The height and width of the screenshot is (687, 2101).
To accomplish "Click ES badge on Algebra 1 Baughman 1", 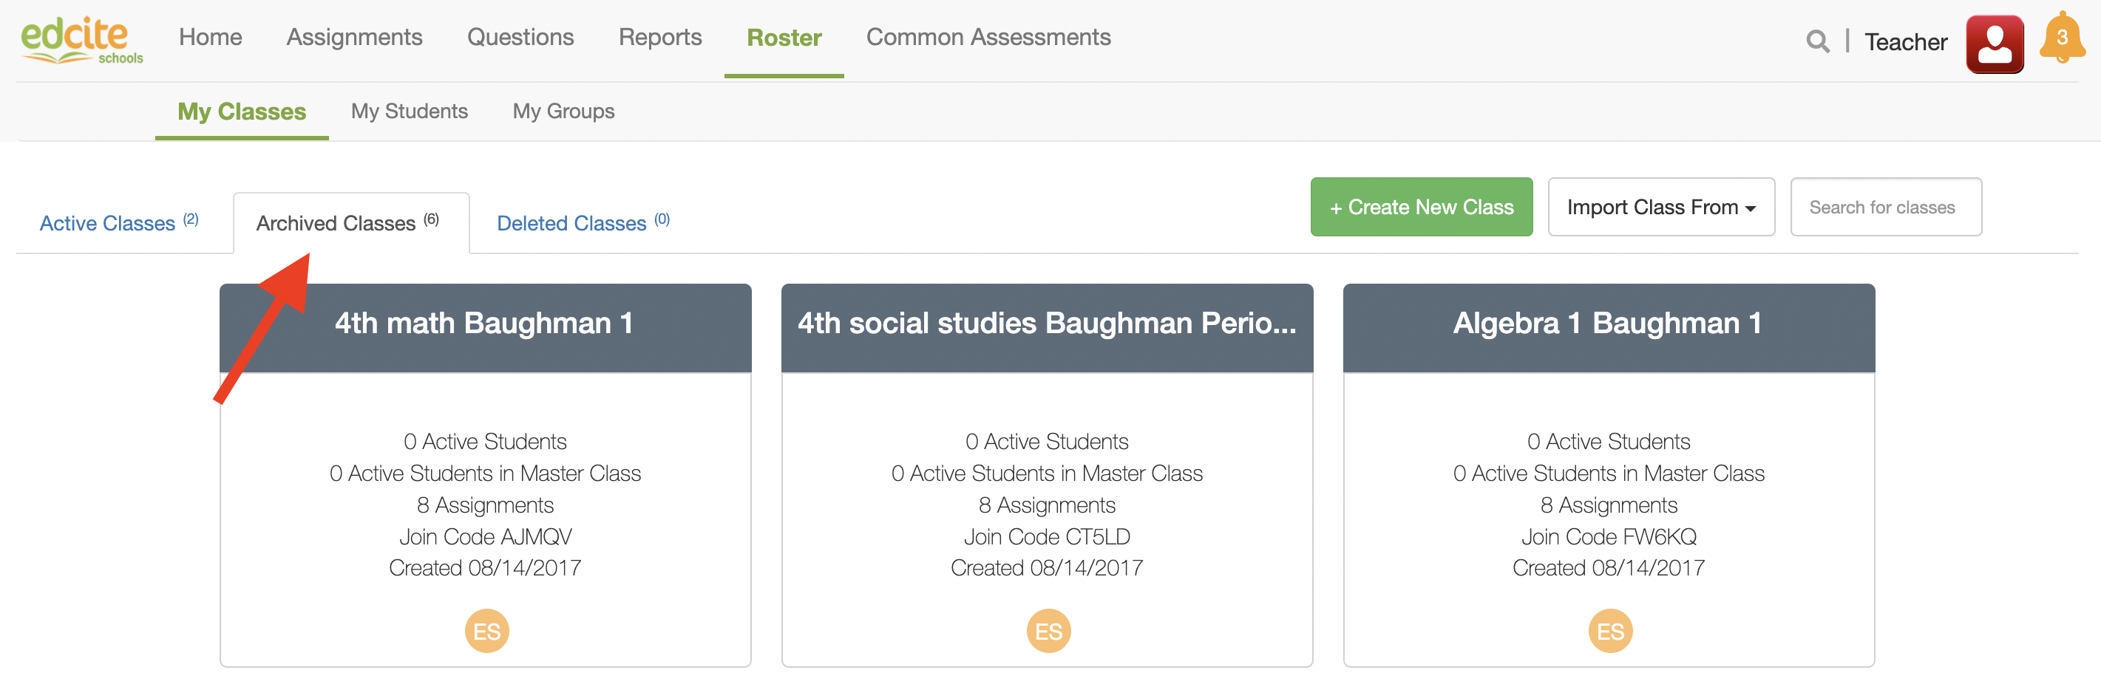I will [x=1610, y=631].
